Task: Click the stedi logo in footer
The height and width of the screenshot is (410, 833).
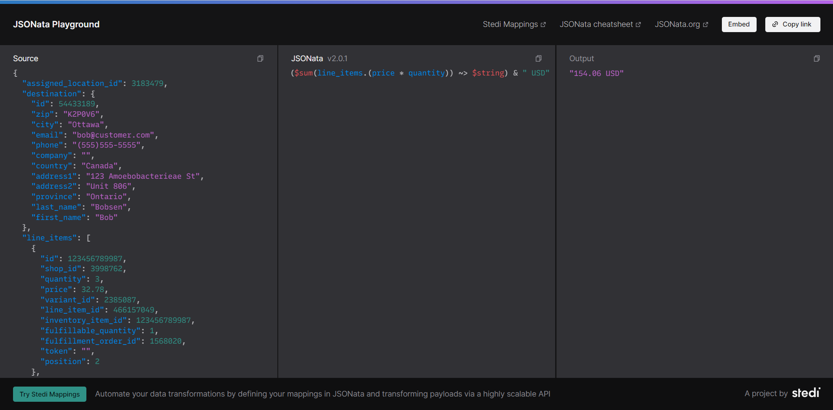Action: tap(806, 393)
